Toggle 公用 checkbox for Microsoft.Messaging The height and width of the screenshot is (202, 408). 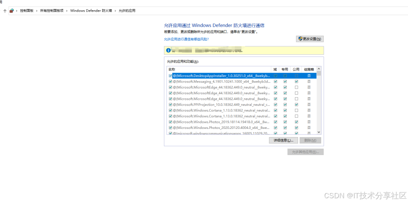click(x=297, y=81)
